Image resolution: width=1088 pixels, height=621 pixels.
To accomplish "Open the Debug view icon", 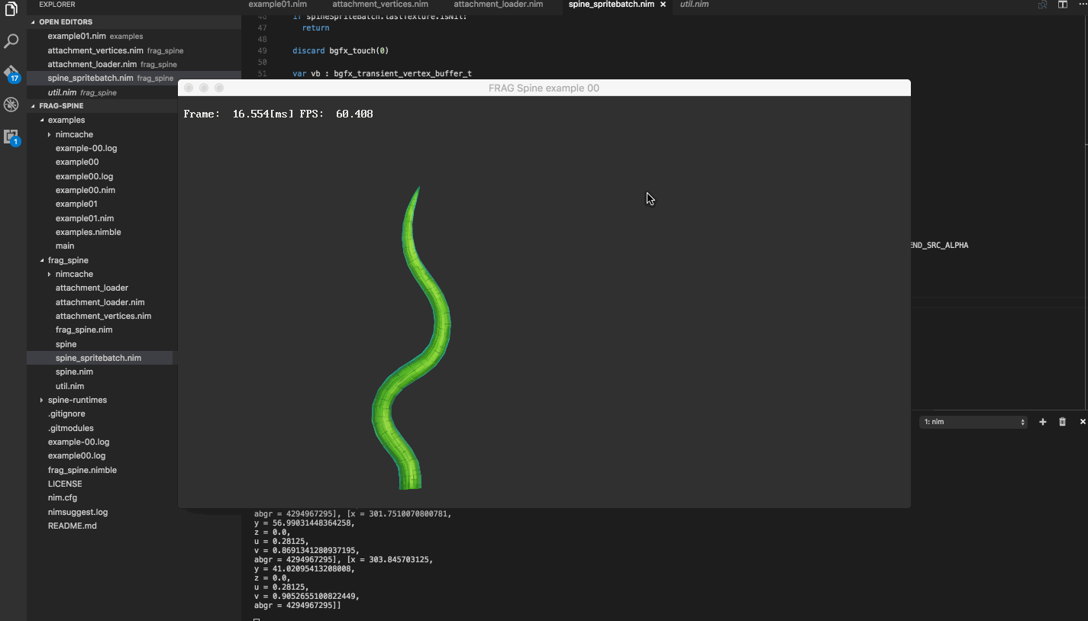I will (11, 105).
